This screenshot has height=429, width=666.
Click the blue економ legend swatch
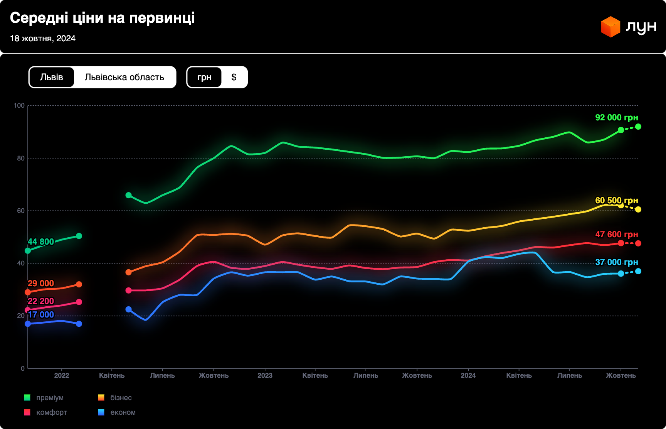(x=101, y=412)
